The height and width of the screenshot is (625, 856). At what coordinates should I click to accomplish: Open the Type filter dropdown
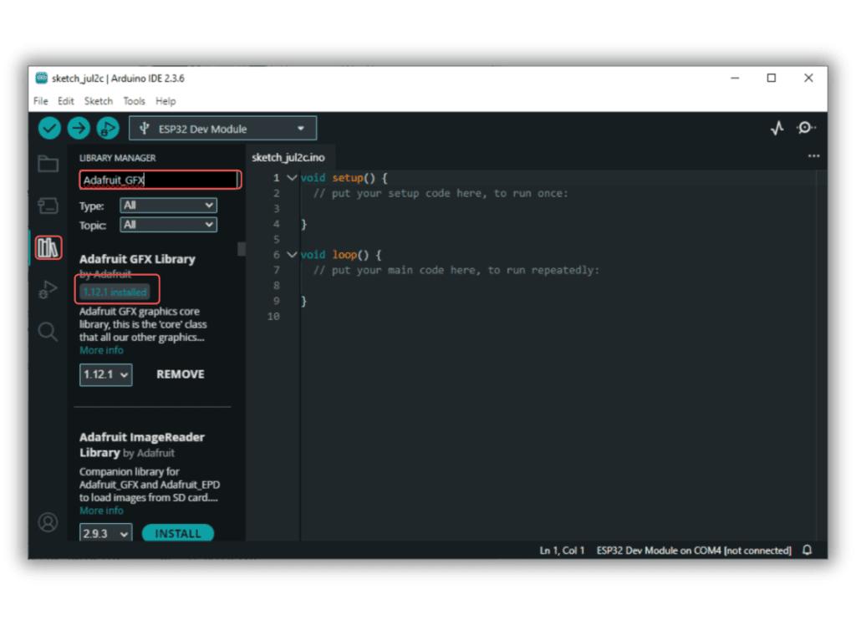point(168,206)
